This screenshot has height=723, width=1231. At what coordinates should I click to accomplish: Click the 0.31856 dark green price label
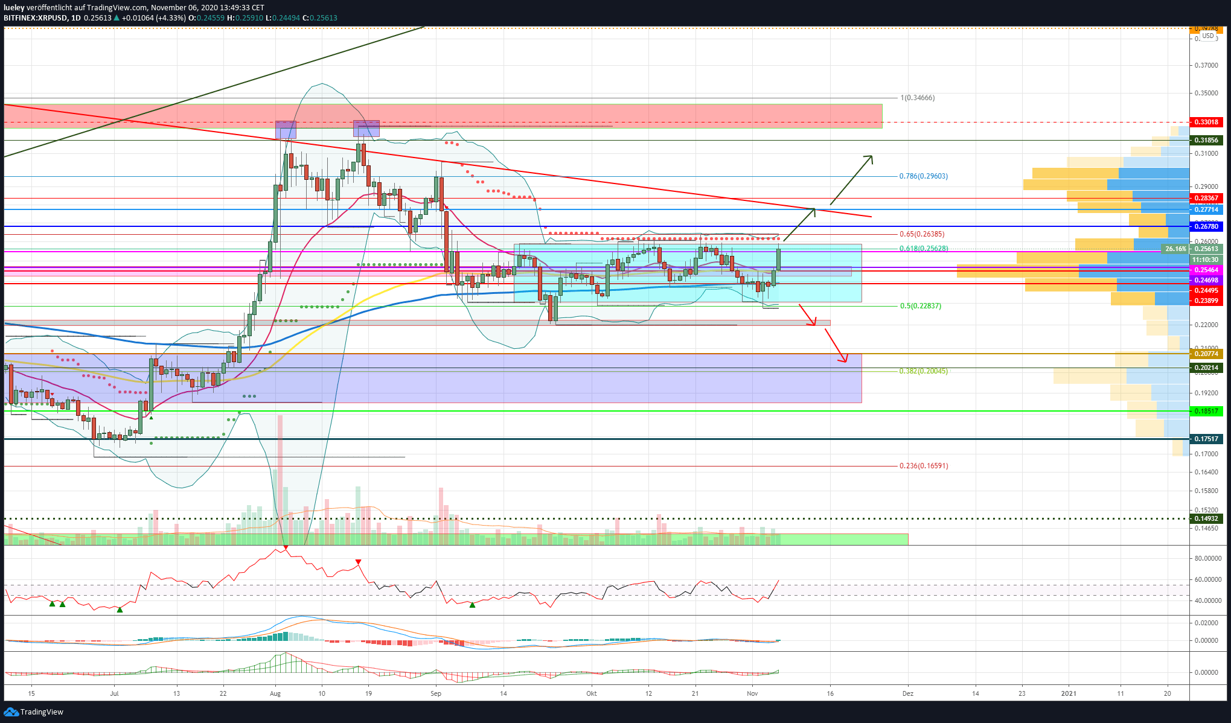point(1206,140)
